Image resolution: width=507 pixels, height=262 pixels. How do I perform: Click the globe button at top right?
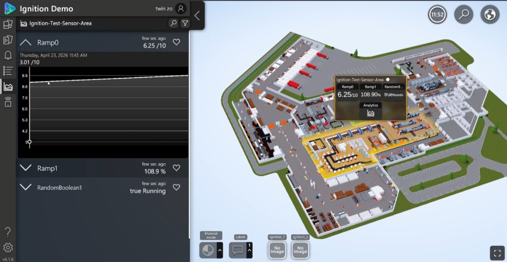pos(490,14)
